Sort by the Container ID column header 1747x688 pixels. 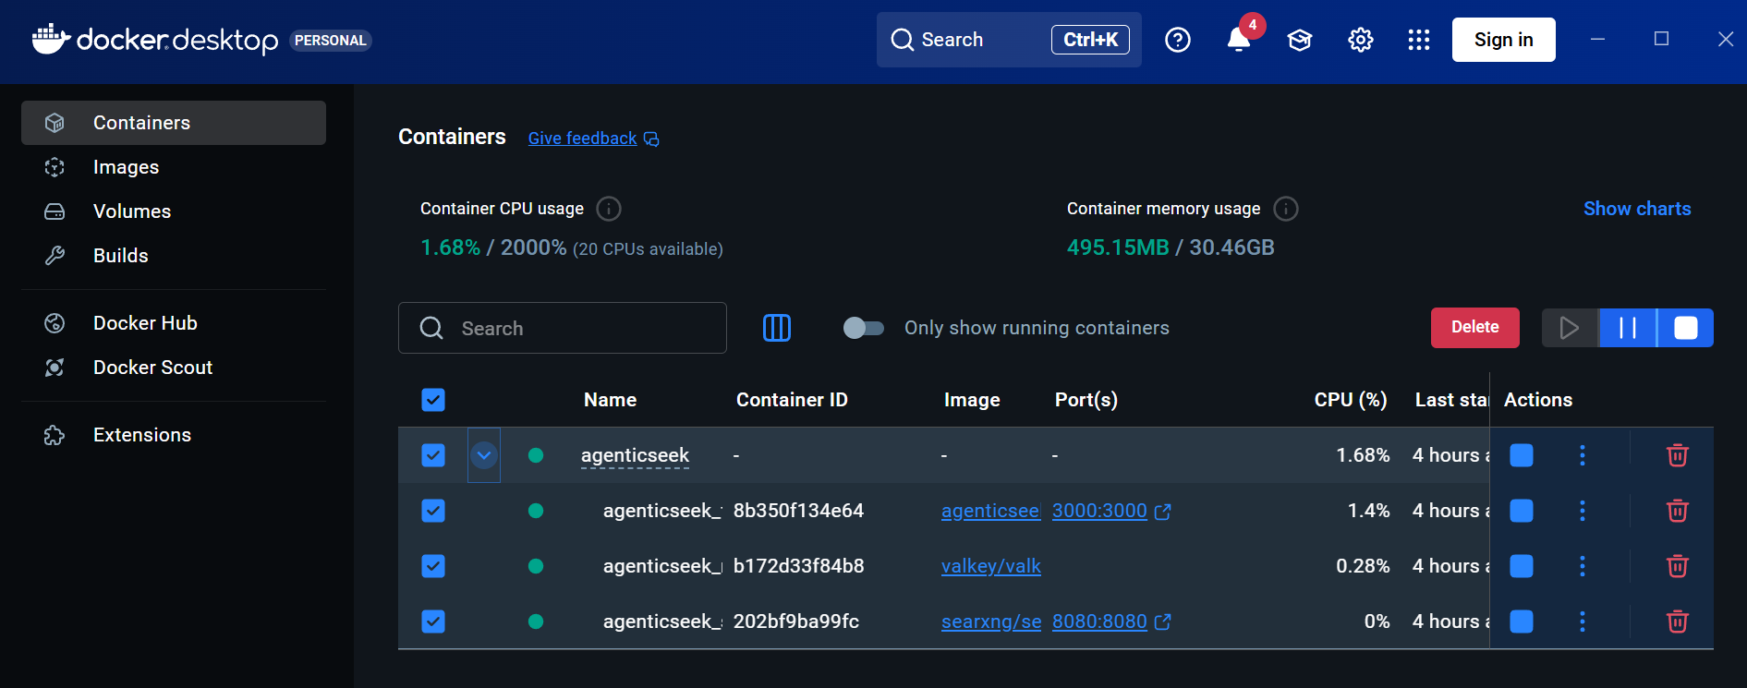point(792,400)
